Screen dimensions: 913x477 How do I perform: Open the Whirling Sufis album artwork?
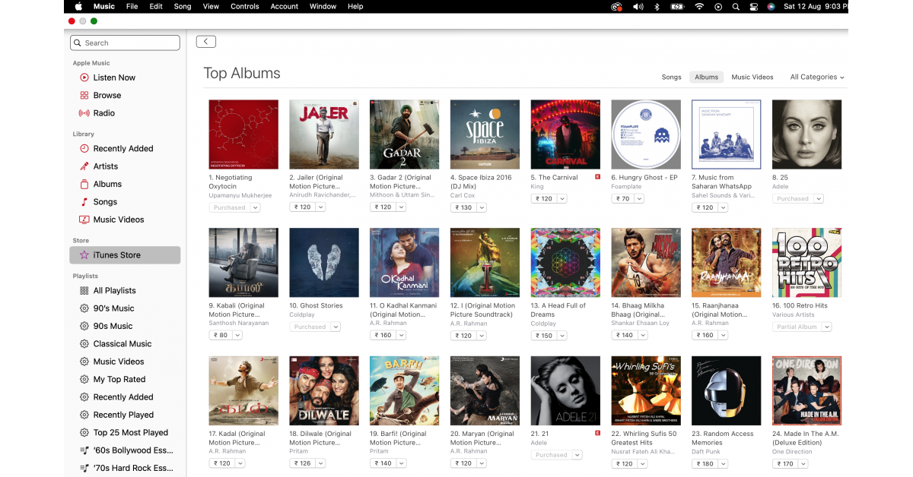click(x=646, y=391)
